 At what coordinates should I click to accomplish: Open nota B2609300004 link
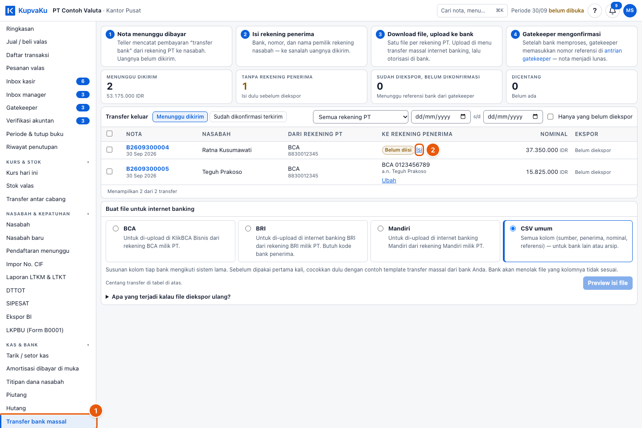(148, 148)
